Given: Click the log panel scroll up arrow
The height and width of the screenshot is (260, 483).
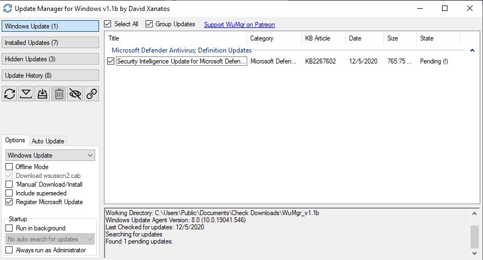Looking at the screenshot, I should click(x=474, y=213).
